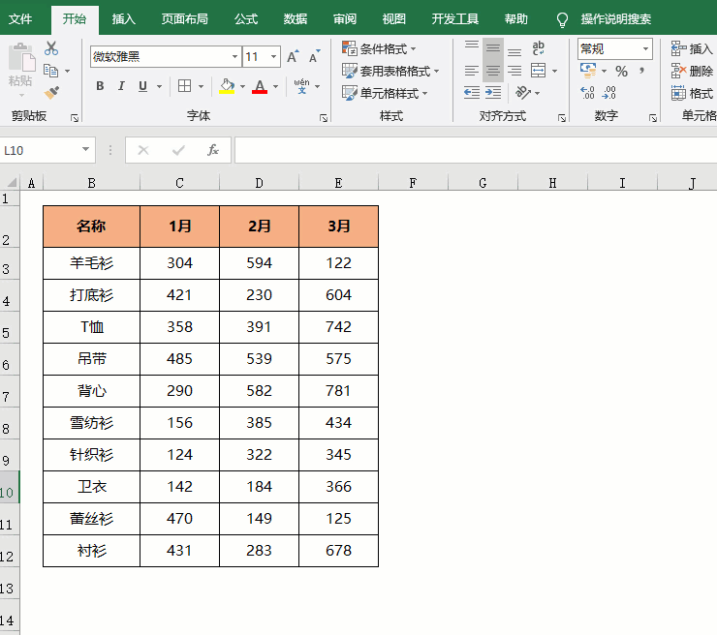Open the 公式 ribbon tab

pyautogui.click(x=246, y=19)
